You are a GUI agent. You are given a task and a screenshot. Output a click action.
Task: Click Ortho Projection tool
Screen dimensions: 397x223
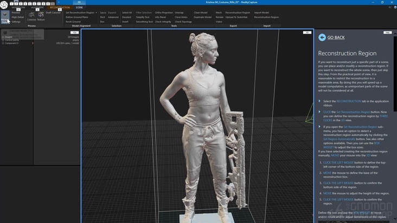(x=164, y=12)
